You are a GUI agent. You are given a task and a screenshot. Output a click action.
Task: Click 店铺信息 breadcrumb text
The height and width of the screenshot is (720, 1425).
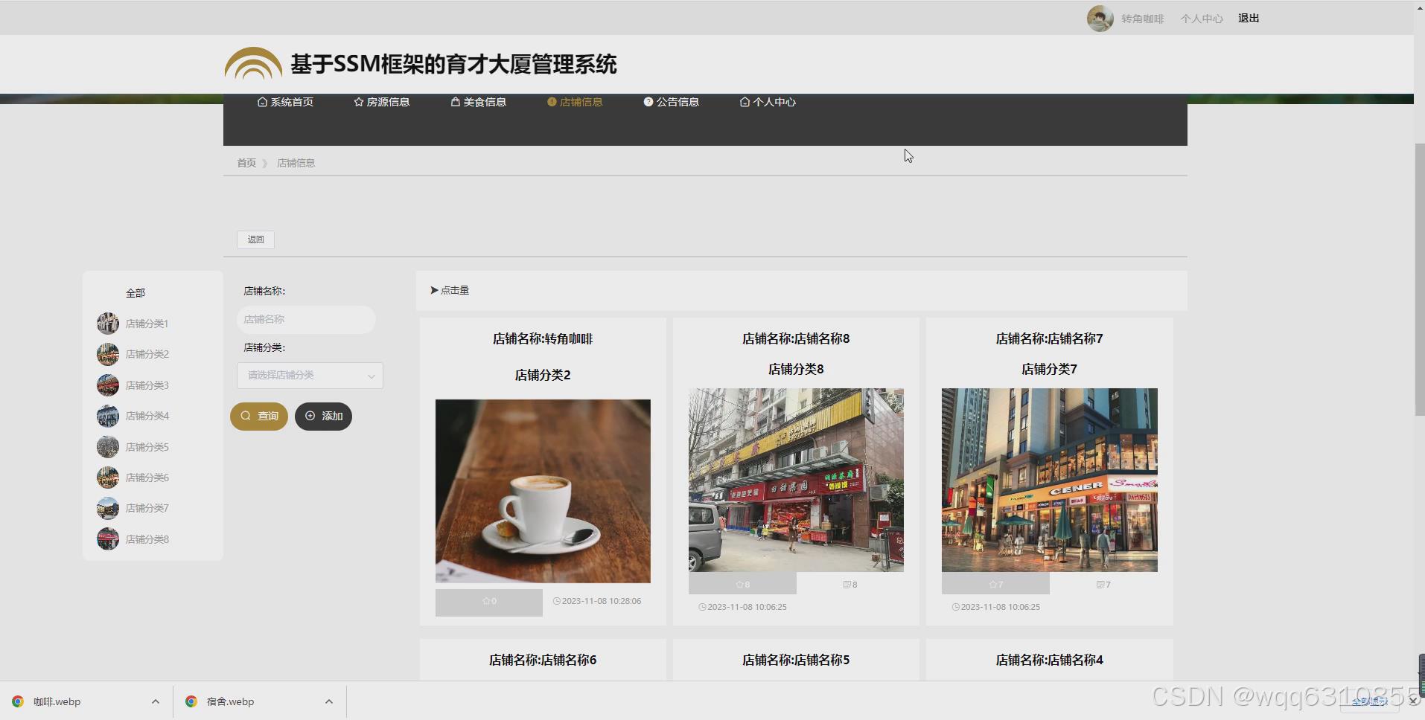(x=296, y=163)
